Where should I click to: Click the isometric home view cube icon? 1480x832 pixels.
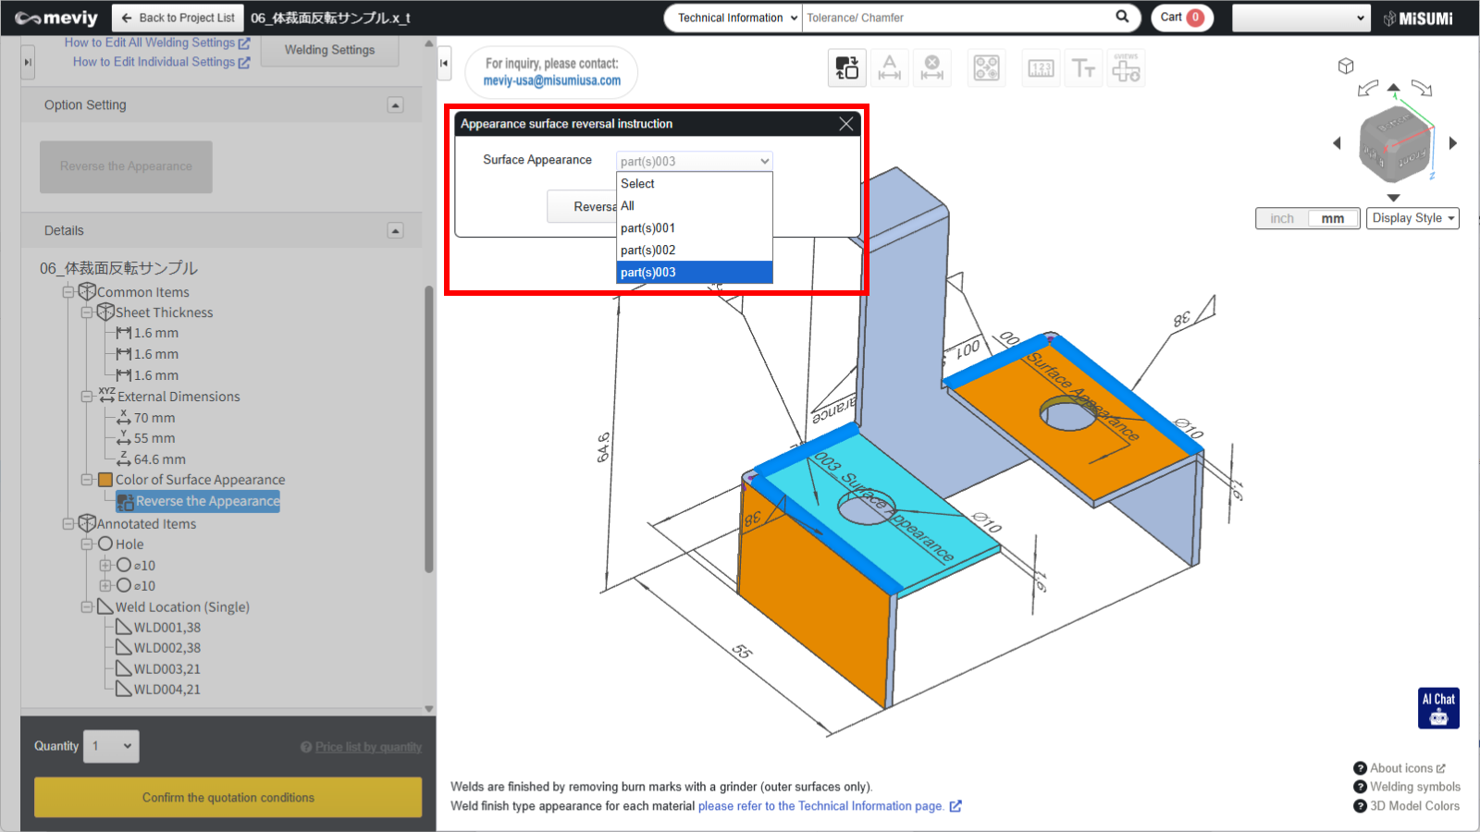pos(1346,66)
